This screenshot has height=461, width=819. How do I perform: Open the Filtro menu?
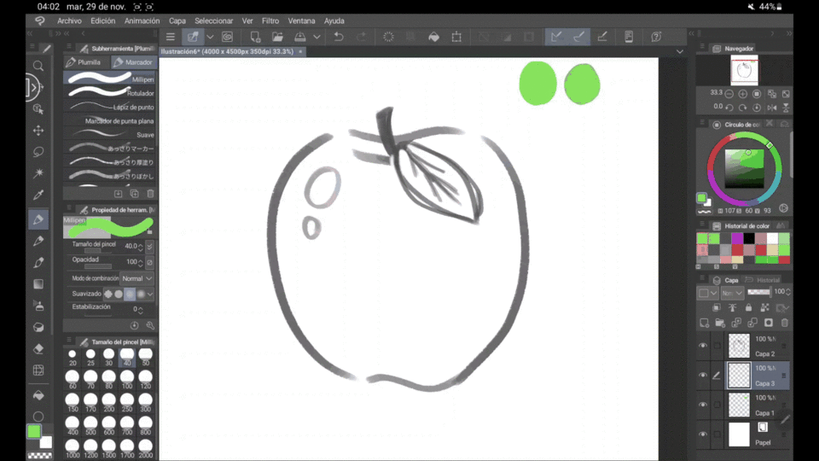point(270,20)
